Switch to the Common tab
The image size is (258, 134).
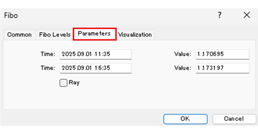[19, 35]
